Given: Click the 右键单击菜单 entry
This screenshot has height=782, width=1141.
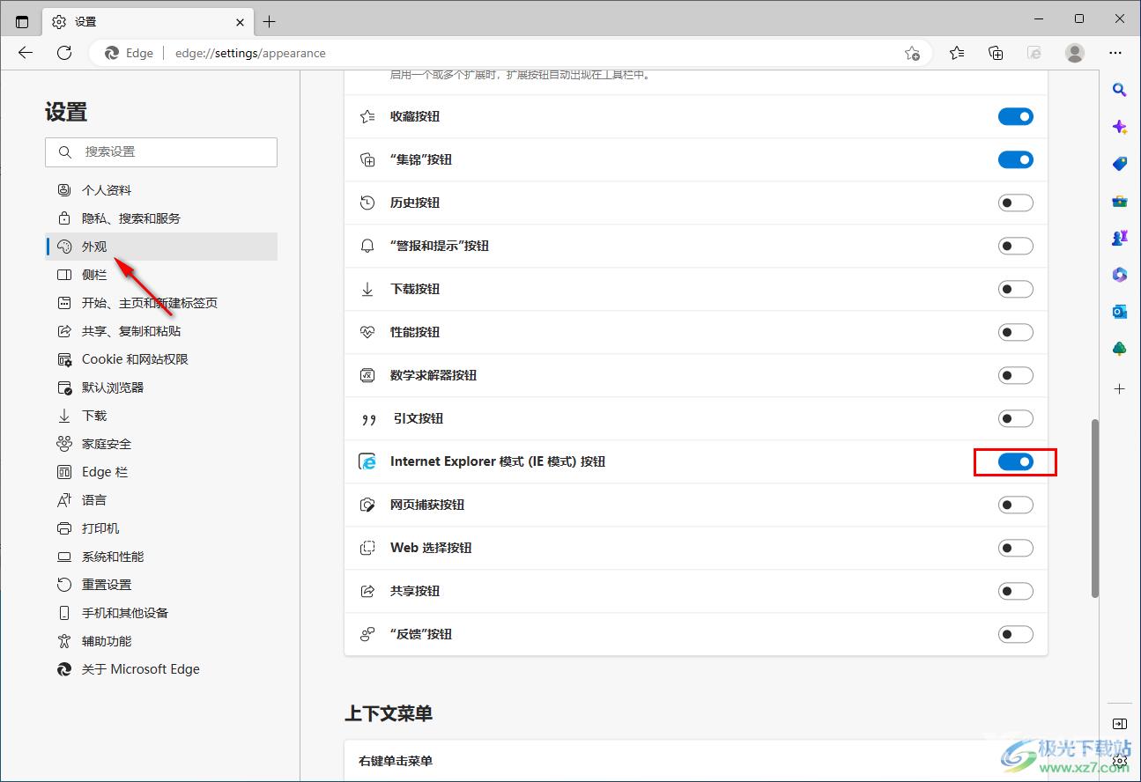Looking at the screenshot, I should (x=696, y=761).
